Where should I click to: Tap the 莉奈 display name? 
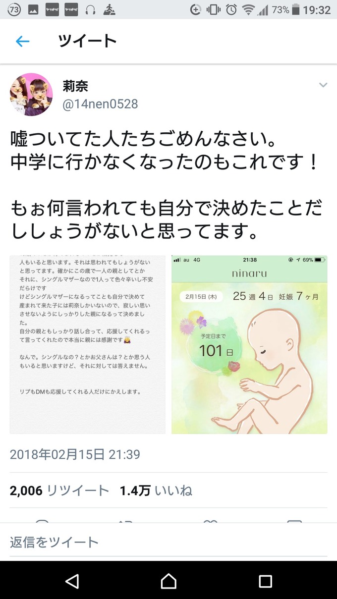(75, 86)
